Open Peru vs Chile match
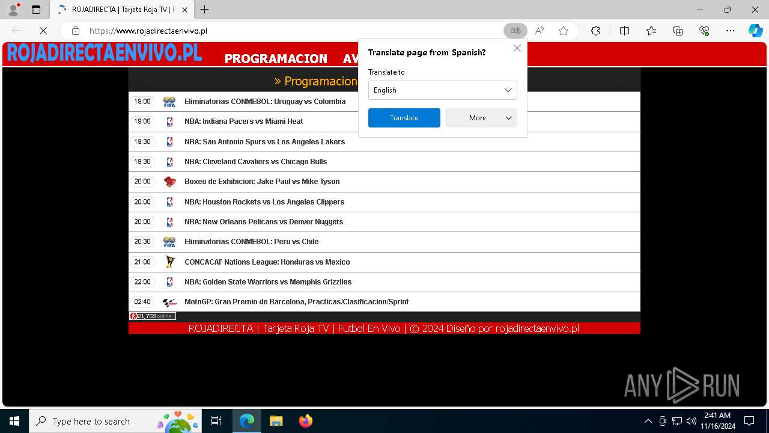The height and width of the screenshot is (433, 769). coord(252,242)
